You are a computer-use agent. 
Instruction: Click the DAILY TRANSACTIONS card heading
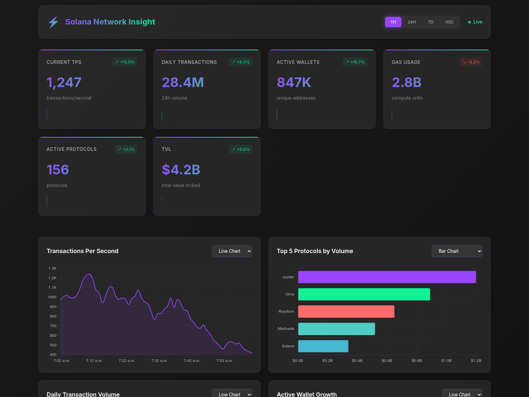(x=189, y=62)
